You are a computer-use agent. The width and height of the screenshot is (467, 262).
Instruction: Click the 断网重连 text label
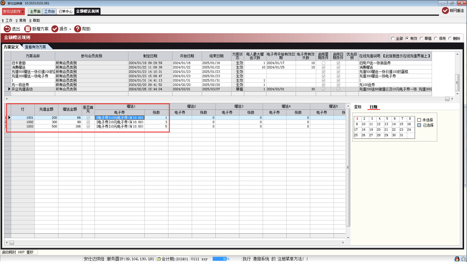coord(457,10)
